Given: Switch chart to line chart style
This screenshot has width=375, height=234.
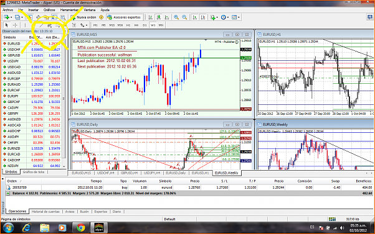Looking at the screenshot, I should point(167,17).
